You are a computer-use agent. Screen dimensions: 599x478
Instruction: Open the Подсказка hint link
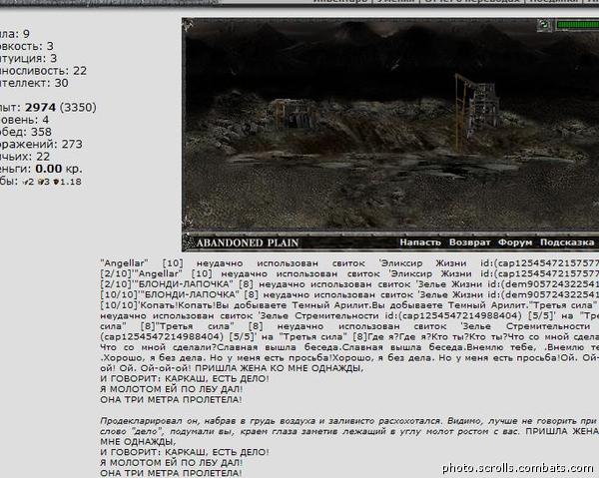pyautogui.click(x=567, y=242)
